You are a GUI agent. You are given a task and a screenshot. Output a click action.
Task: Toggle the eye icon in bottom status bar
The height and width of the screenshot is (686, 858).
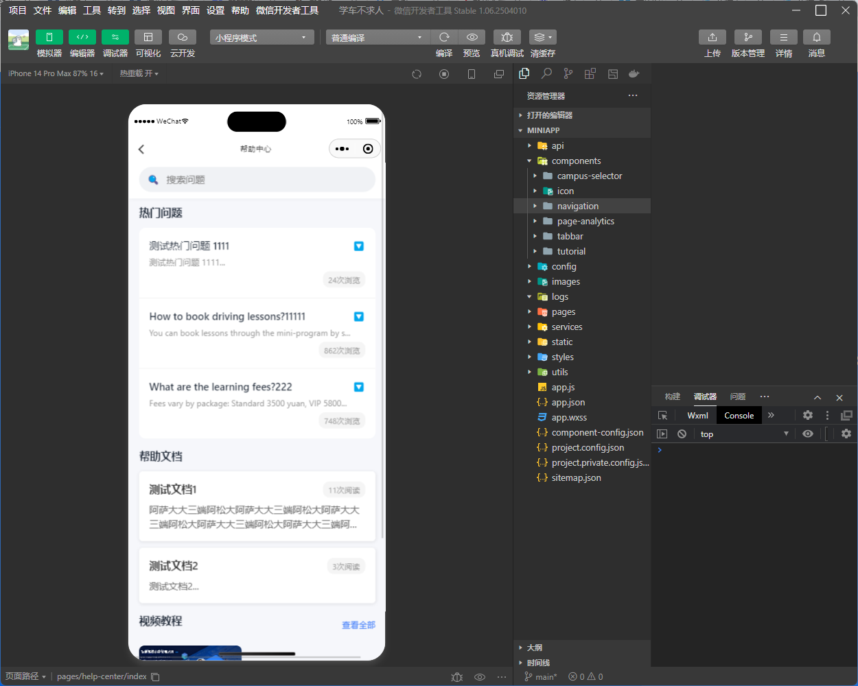pyautogui.click(x=480, y=677)
